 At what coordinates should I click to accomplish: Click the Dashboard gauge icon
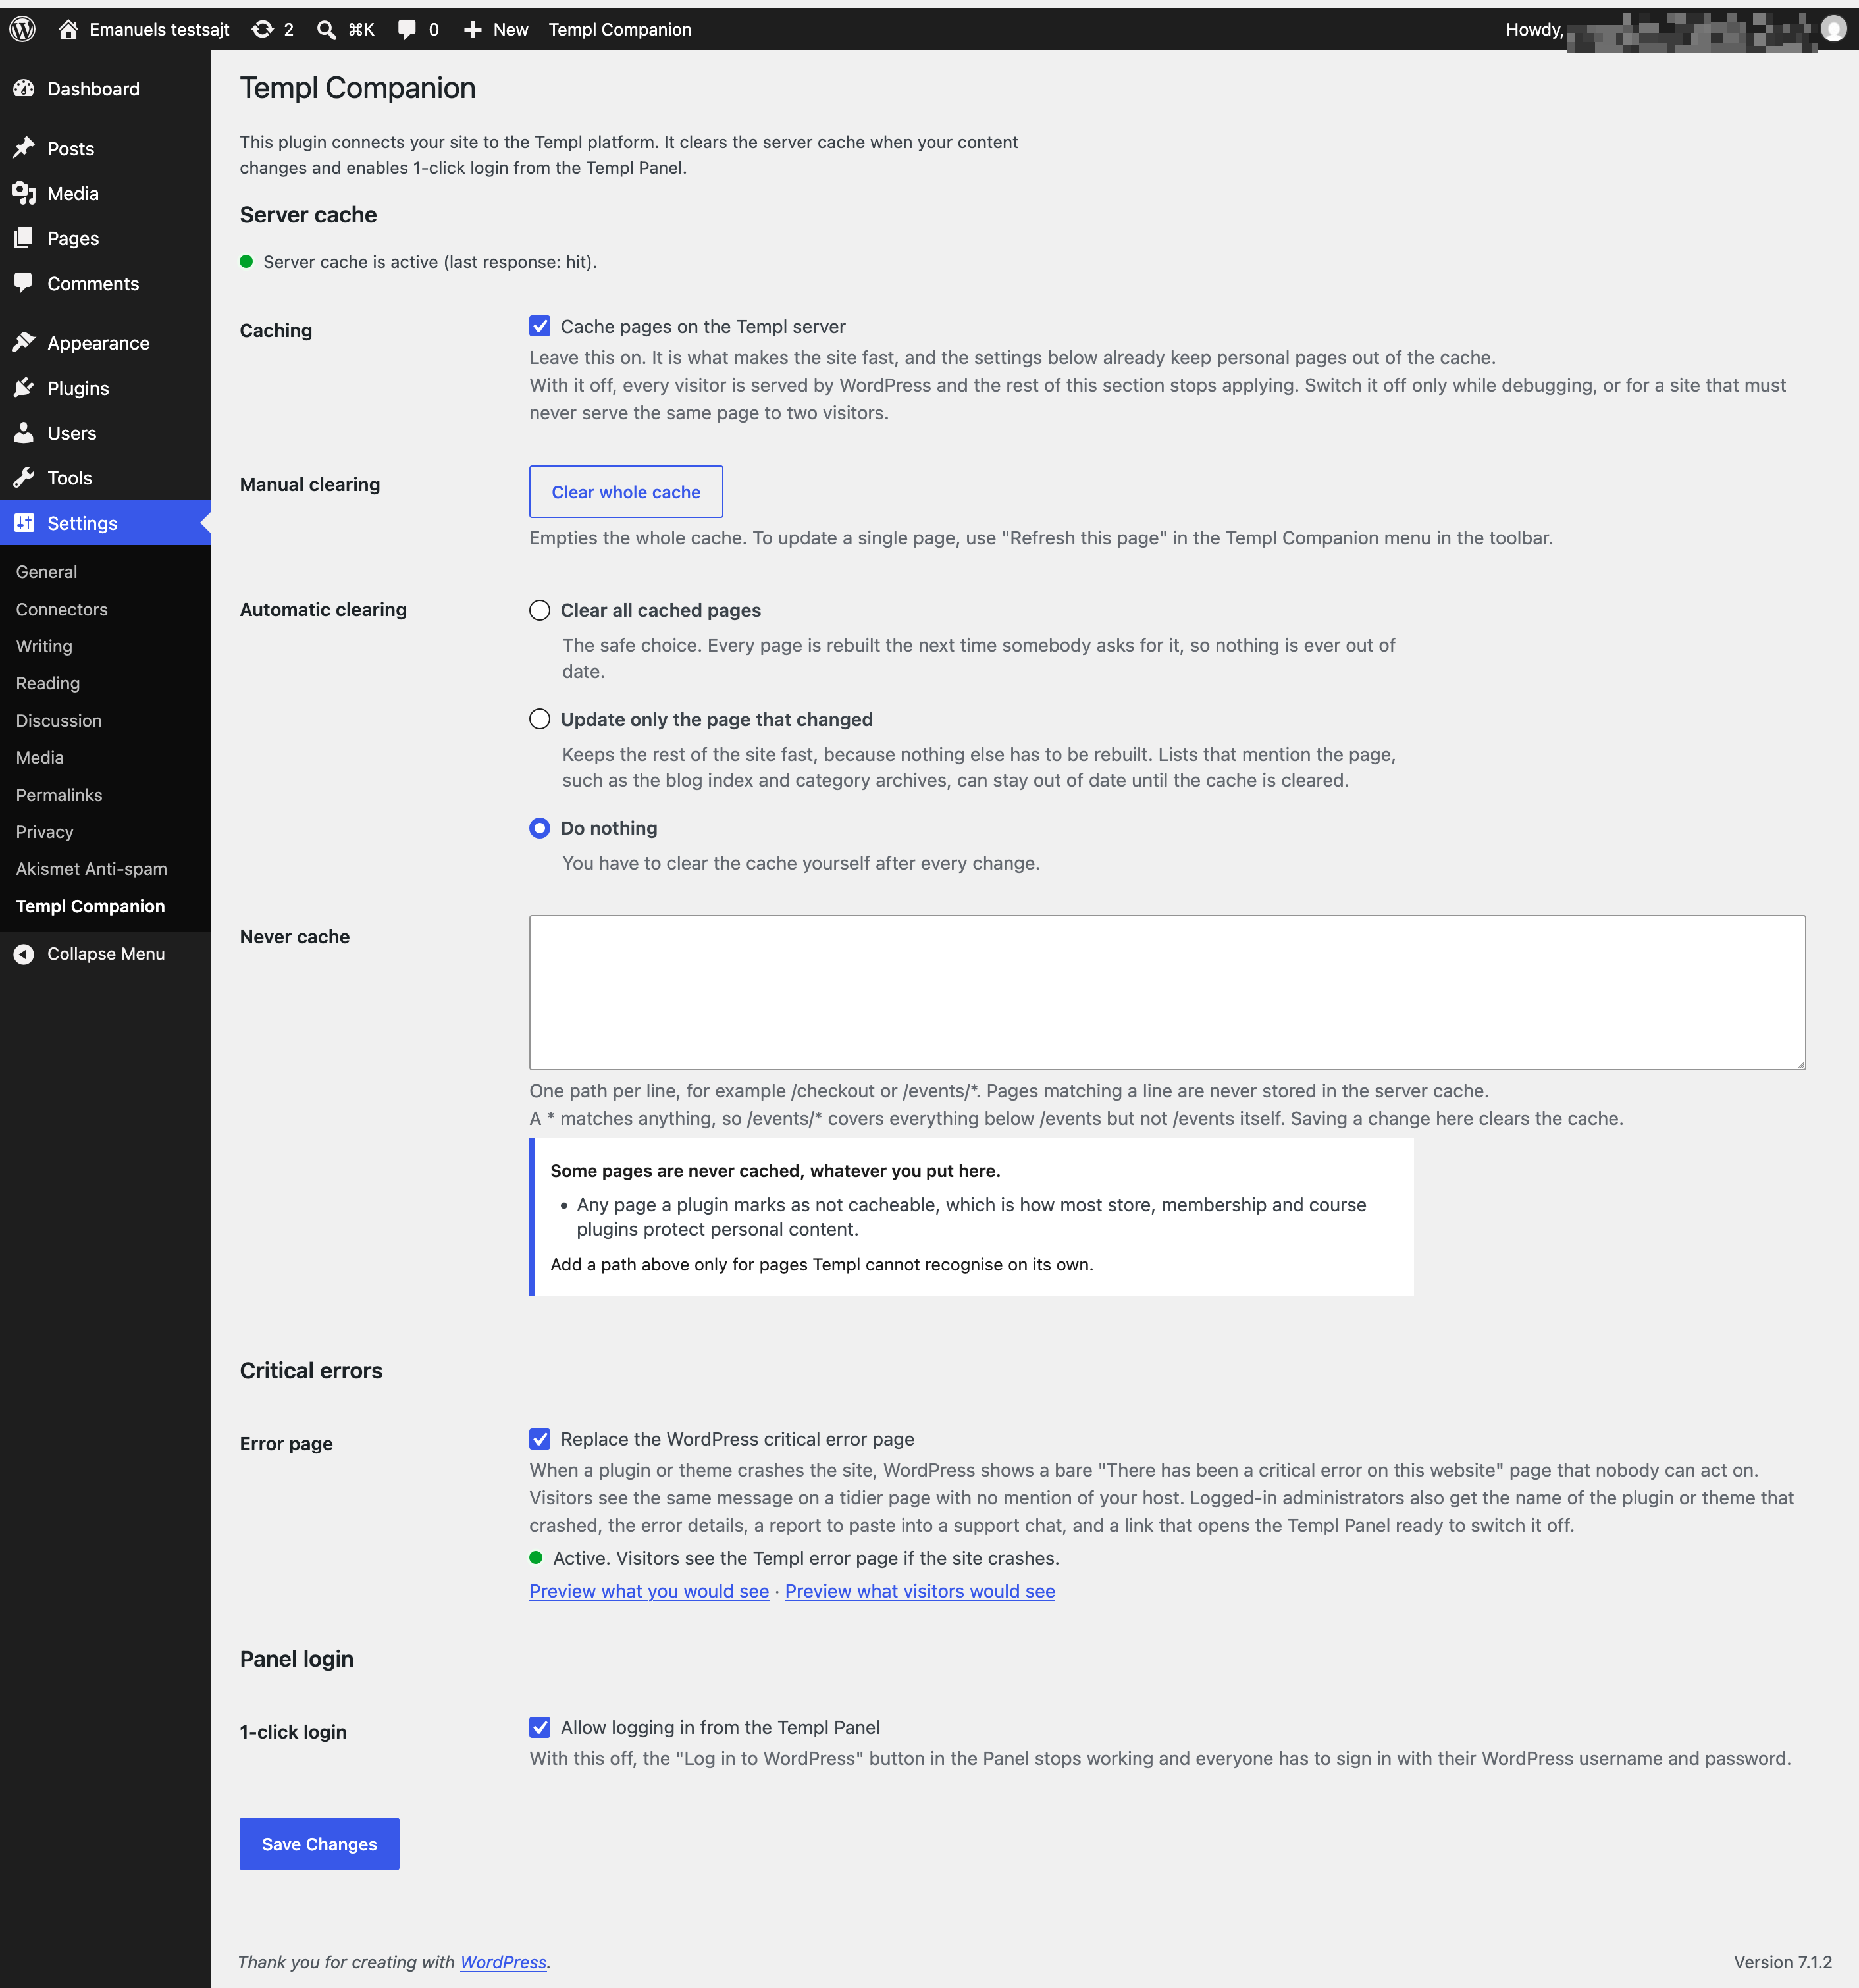(x=24, y=88)
